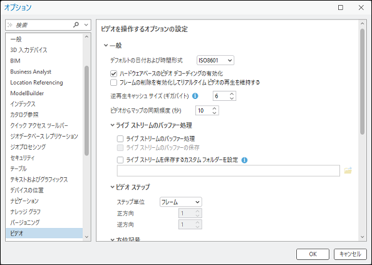Increase 逆再生キャッシュ サイズ with up arrow

coord(232,94)
